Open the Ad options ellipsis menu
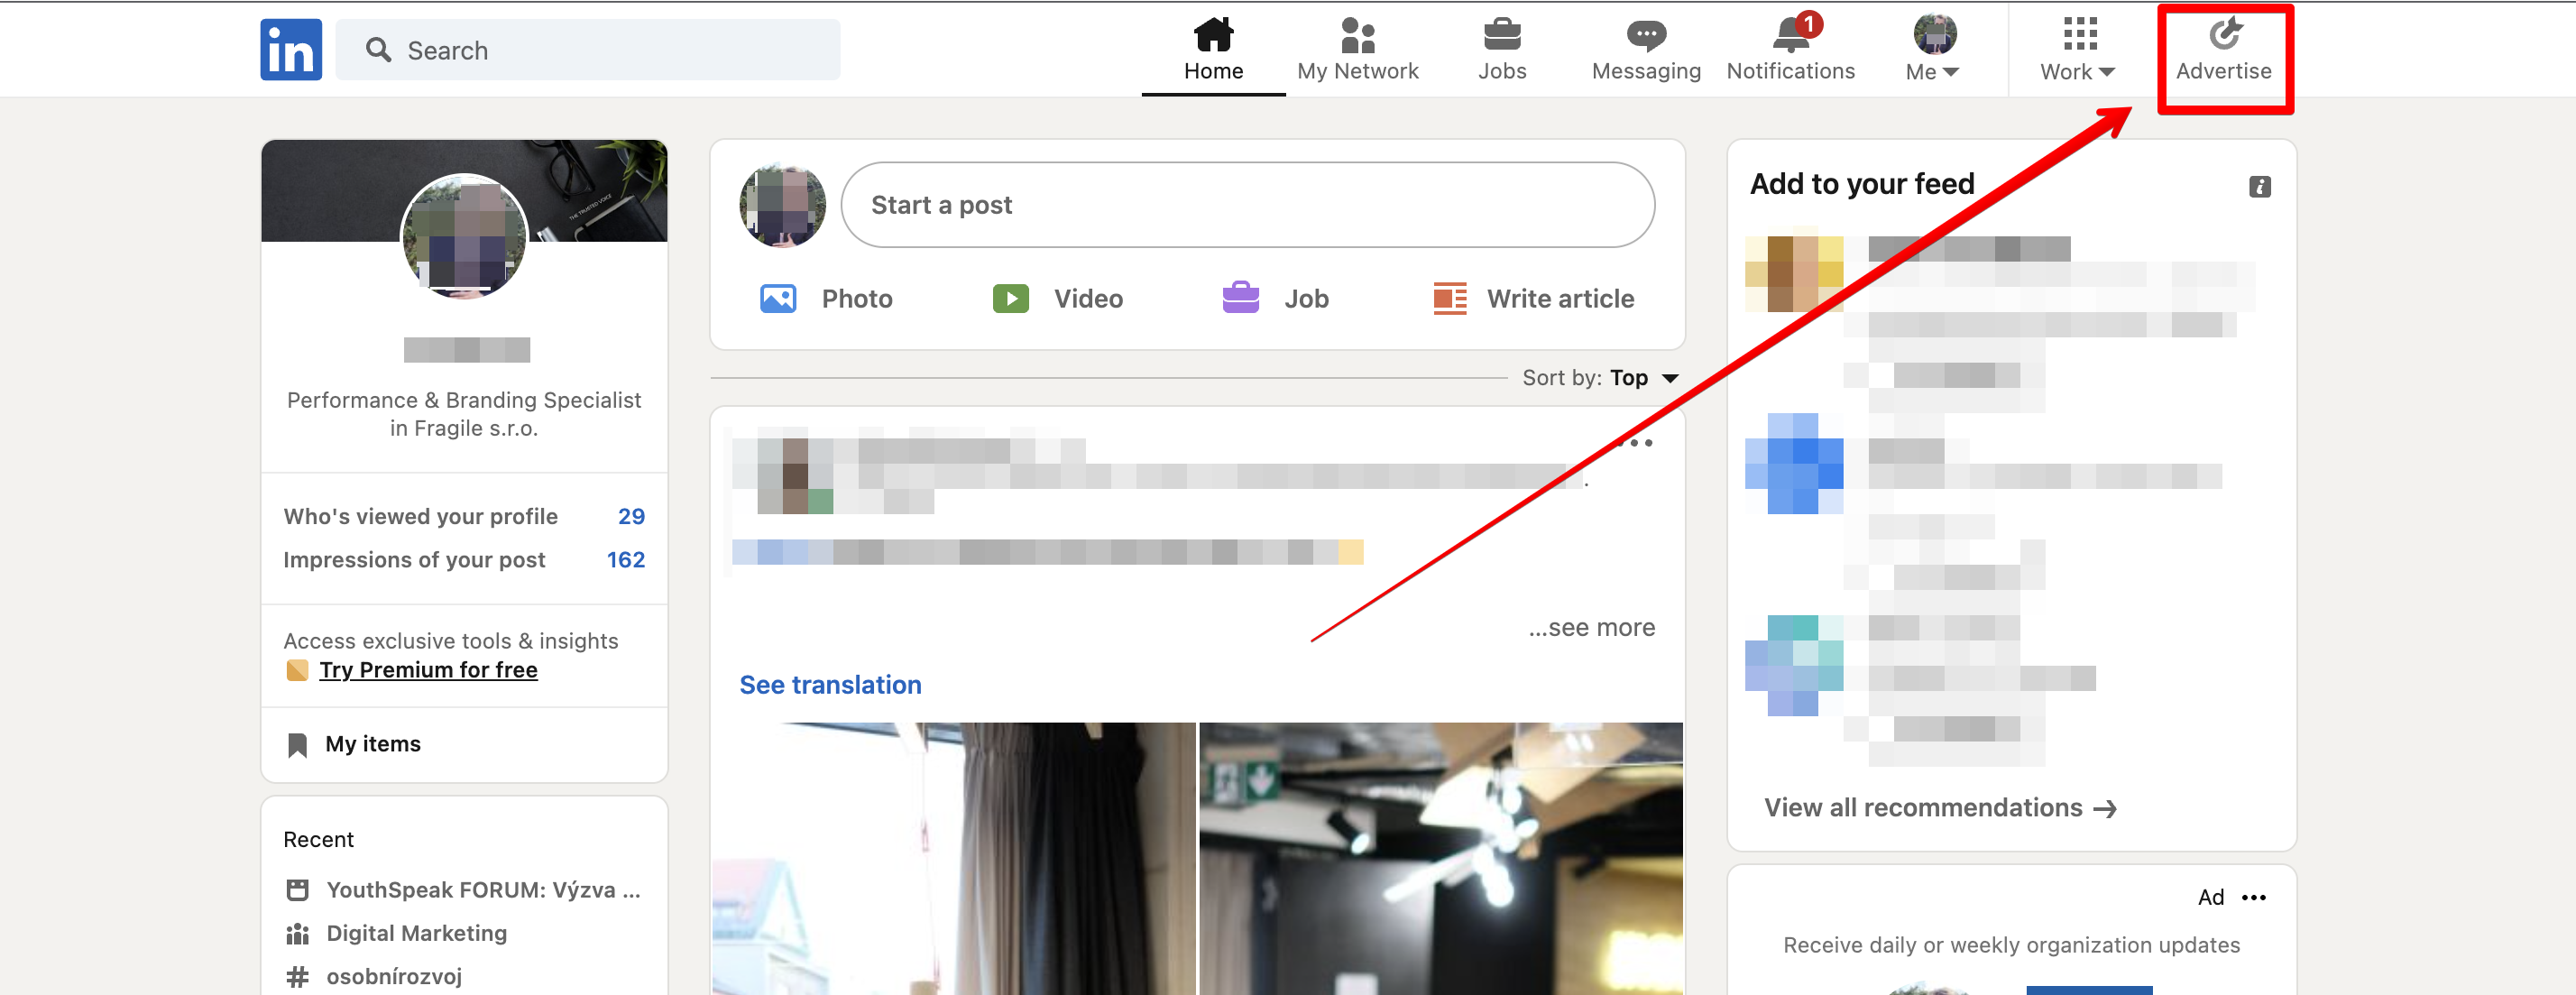The width and height of the screenshot is (2576, 995). coord(2254,898)
